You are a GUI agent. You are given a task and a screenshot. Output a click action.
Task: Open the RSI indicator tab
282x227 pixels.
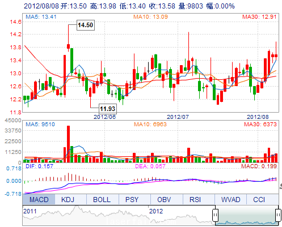click(x=195, y=199)
